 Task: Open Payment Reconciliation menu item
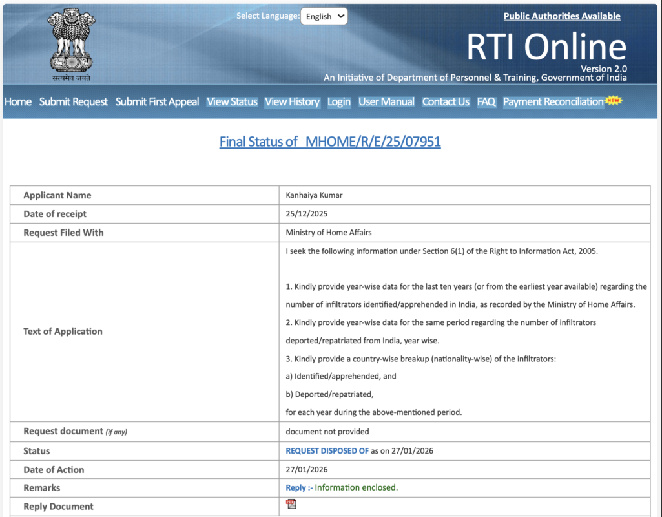(553, 101)
